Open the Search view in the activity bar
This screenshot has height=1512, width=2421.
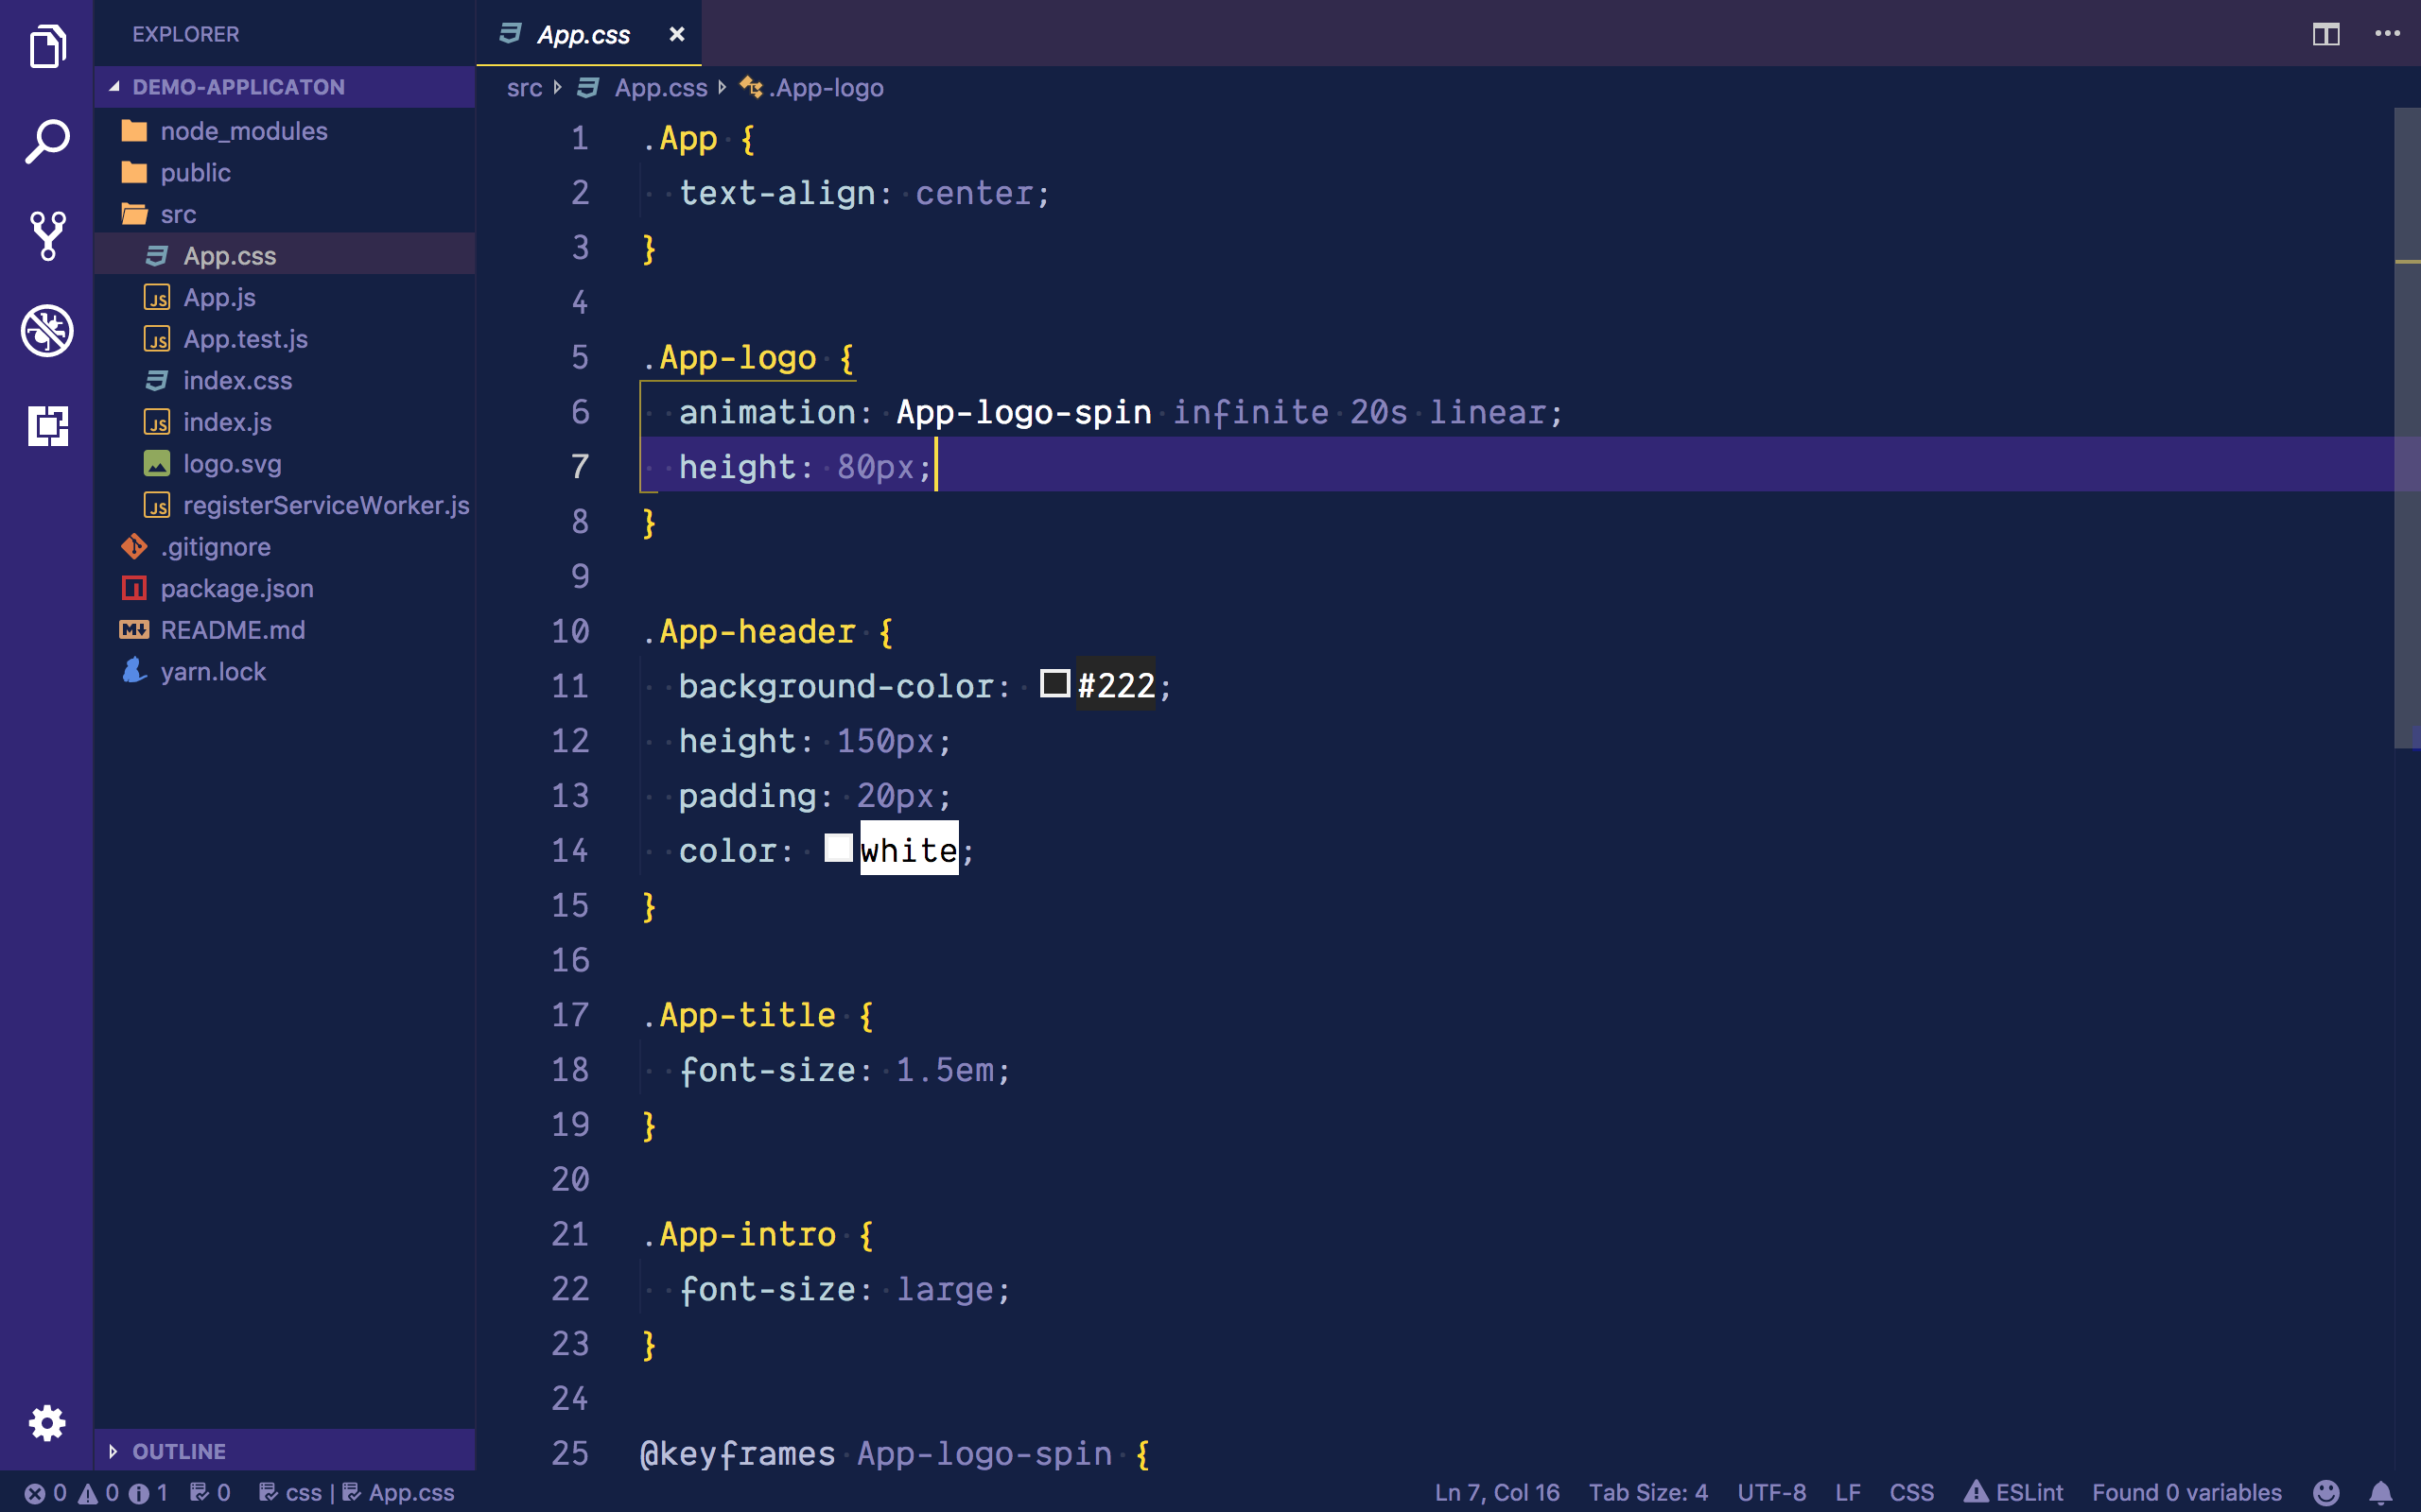click(x=47, y=141)
